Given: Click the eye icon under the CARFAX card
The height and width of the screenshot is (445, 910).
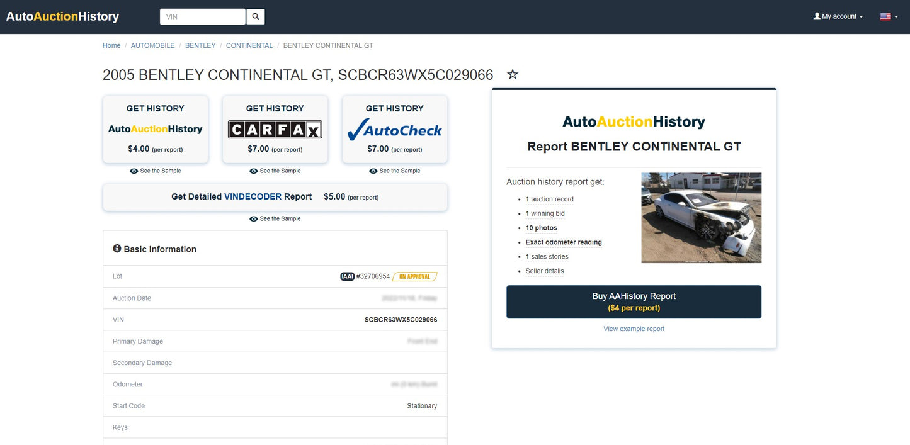Looking at the screenshot, I should coord(253,171).
